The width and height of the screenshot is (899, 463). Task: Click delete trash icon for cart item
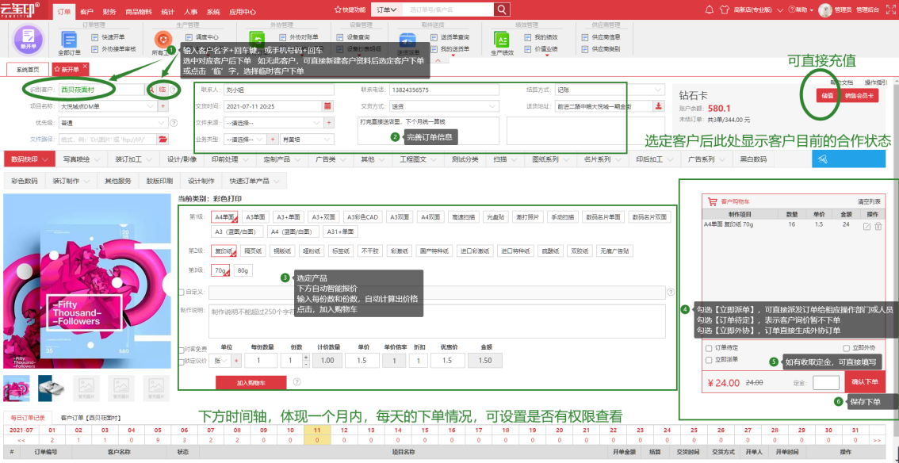tap(878, 226)
